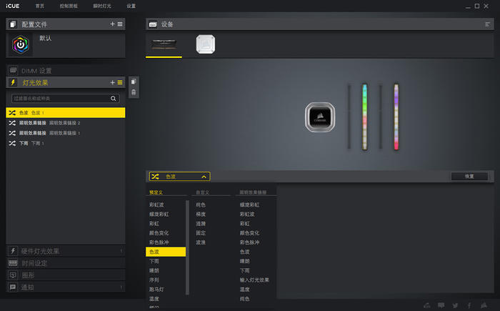The image size is (500, 311).
Task: Click the Corsair sails logo in footer
Action: [484, 305]
